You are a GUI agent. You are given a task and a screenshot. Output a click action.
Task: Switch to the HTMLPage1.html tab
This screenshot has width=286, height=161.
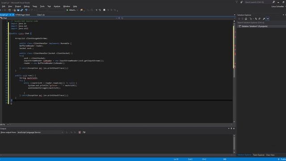tap(23, 15)
